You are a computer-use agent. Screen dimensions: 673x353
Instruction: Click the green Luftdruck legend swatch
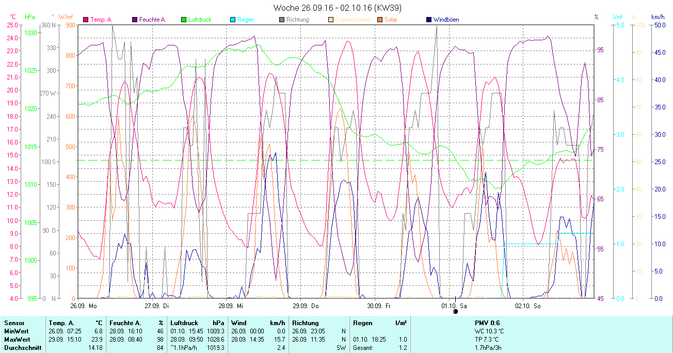click(183, 20)
